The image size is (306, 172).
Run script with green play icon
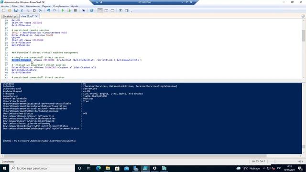click(x=63, y=11)
